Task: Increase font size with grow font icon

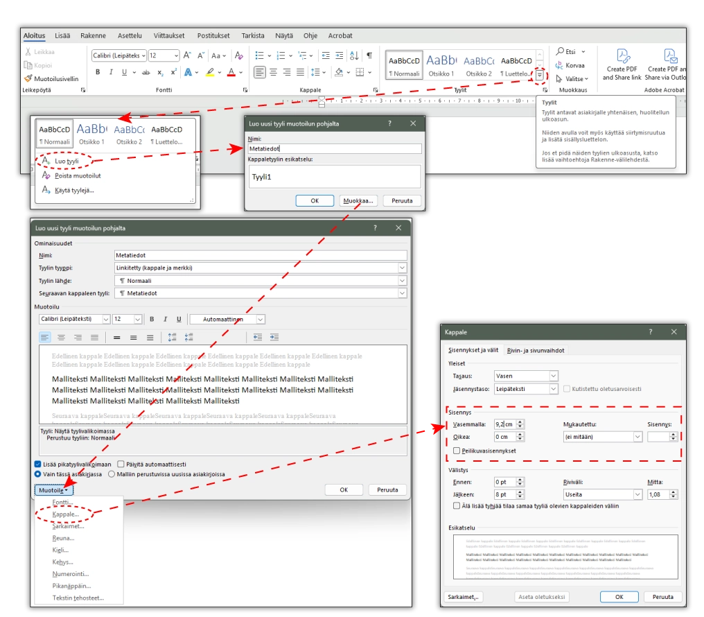Action: pyautogui.click(x=187, y=55)
